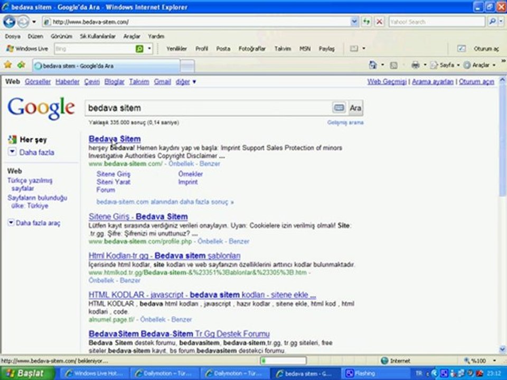This screenshot has width=507, height=380.
Task: Click Fotoğraflar on the Windows Live toolbar
Action: (x=252, y=49)
